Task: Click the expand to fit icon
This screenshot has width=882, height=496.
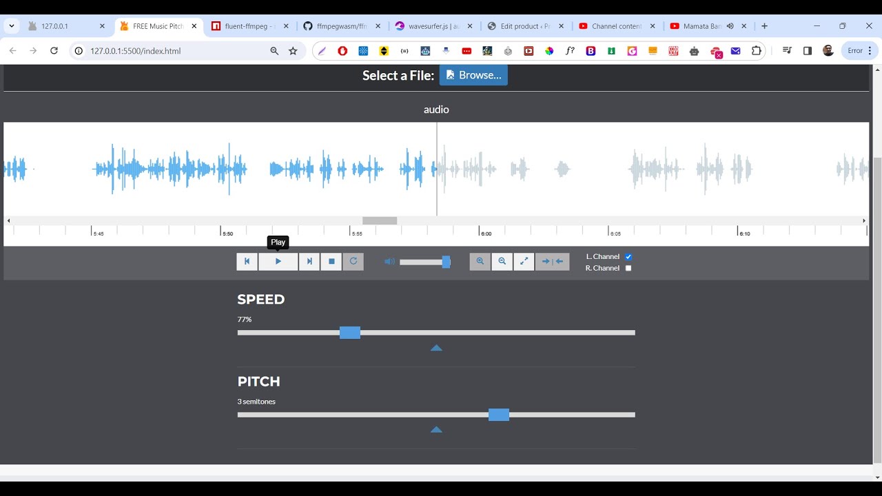Action: pyautogui.click(x=524, y=262)
